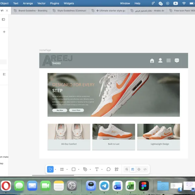Switch to Style Guidelines (Community) tab
This screenshot has height=195, width=195.
click(x=70, y=11)
